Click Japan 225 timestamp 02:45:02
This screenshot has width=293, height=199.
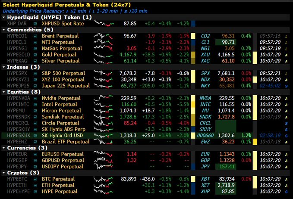(270, 86)
